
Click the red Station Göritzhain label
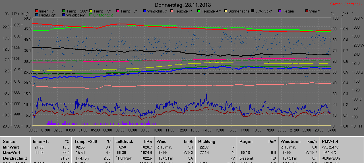coord(346,4)
